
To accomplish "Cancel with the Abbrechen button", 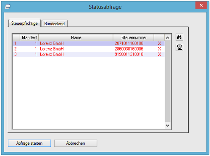I will (76, 143).
